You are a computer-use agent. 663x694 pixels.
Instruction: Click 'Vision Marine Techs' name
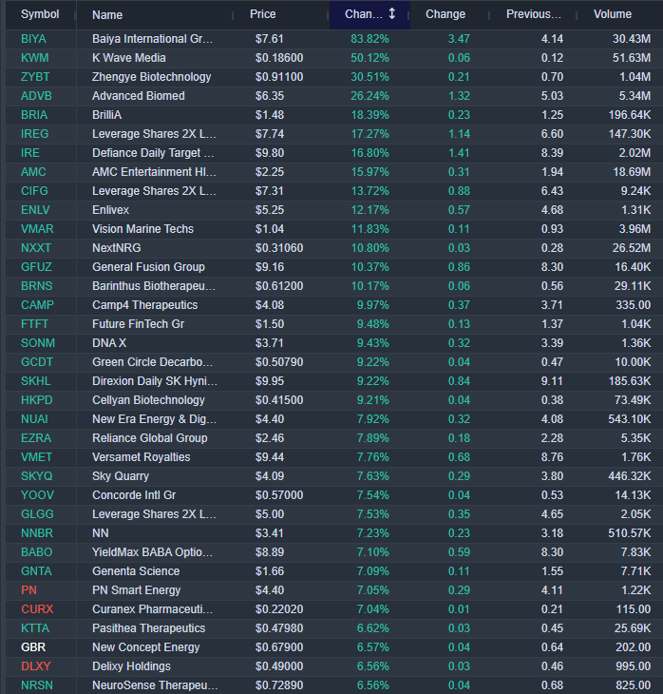142,229
